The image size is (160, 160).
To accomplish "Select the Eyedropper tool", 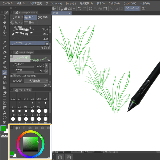I will tap(5, 47).
